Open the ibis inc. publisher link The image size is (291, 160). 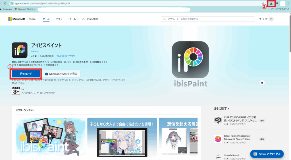click(35, 51)
